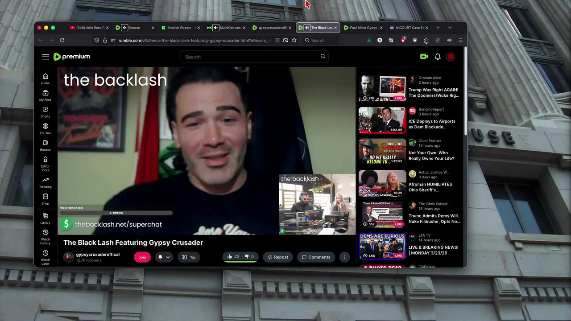
Task: Switch to the gypsycrusaderoffical tab
Action: [x=271, y=28]
